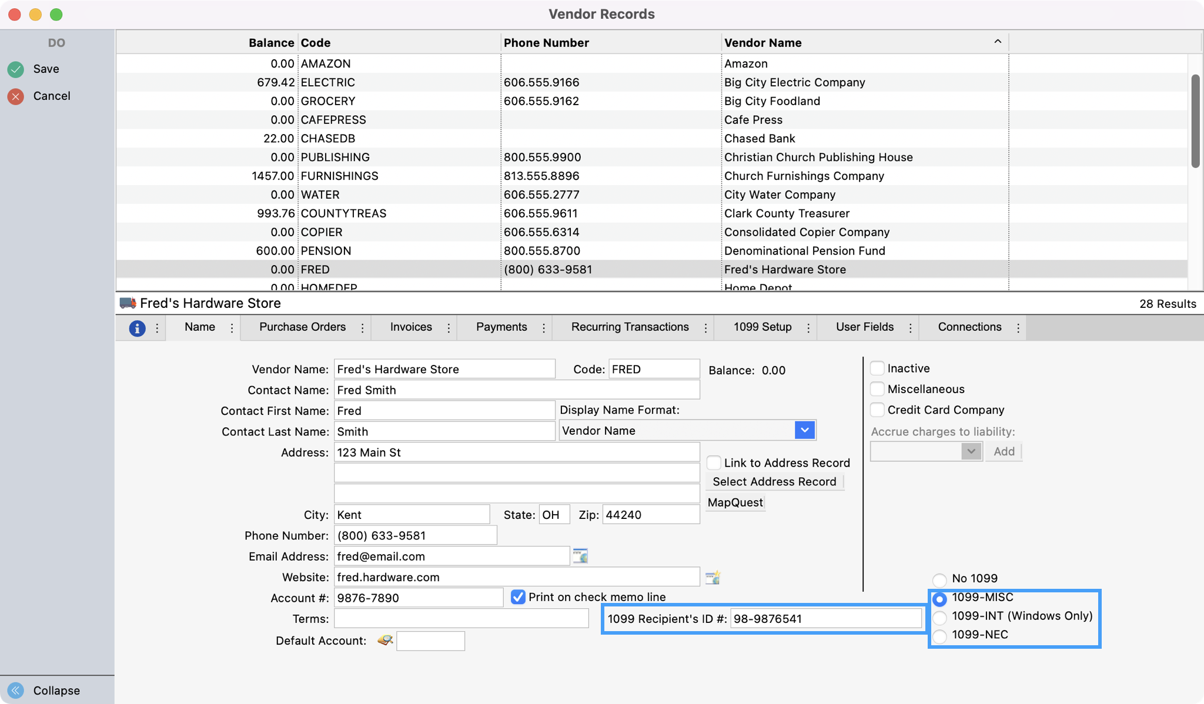Open the blue info icon tab
Screen dimensions: 1204x704
tap(137, 328)
